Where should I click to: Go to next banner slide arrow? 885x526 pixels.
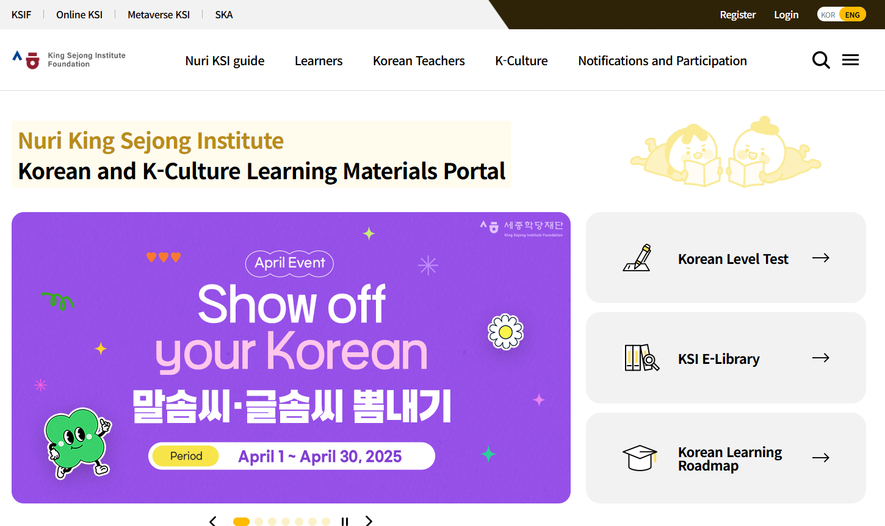[x=369, y=521]
